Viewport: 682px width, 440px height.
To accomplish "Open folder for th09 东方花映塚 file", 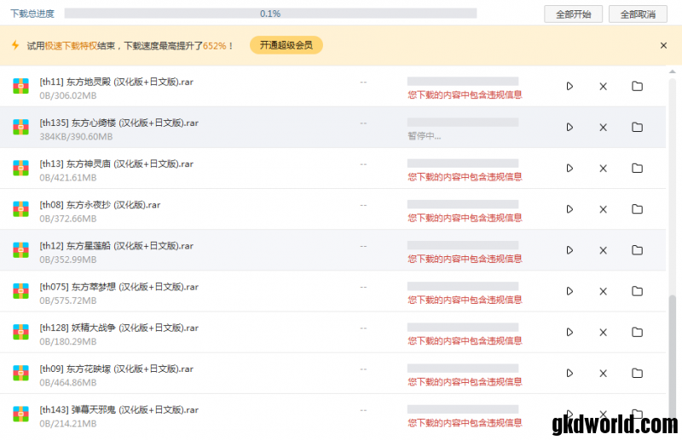I will click(x=637, y=373).
